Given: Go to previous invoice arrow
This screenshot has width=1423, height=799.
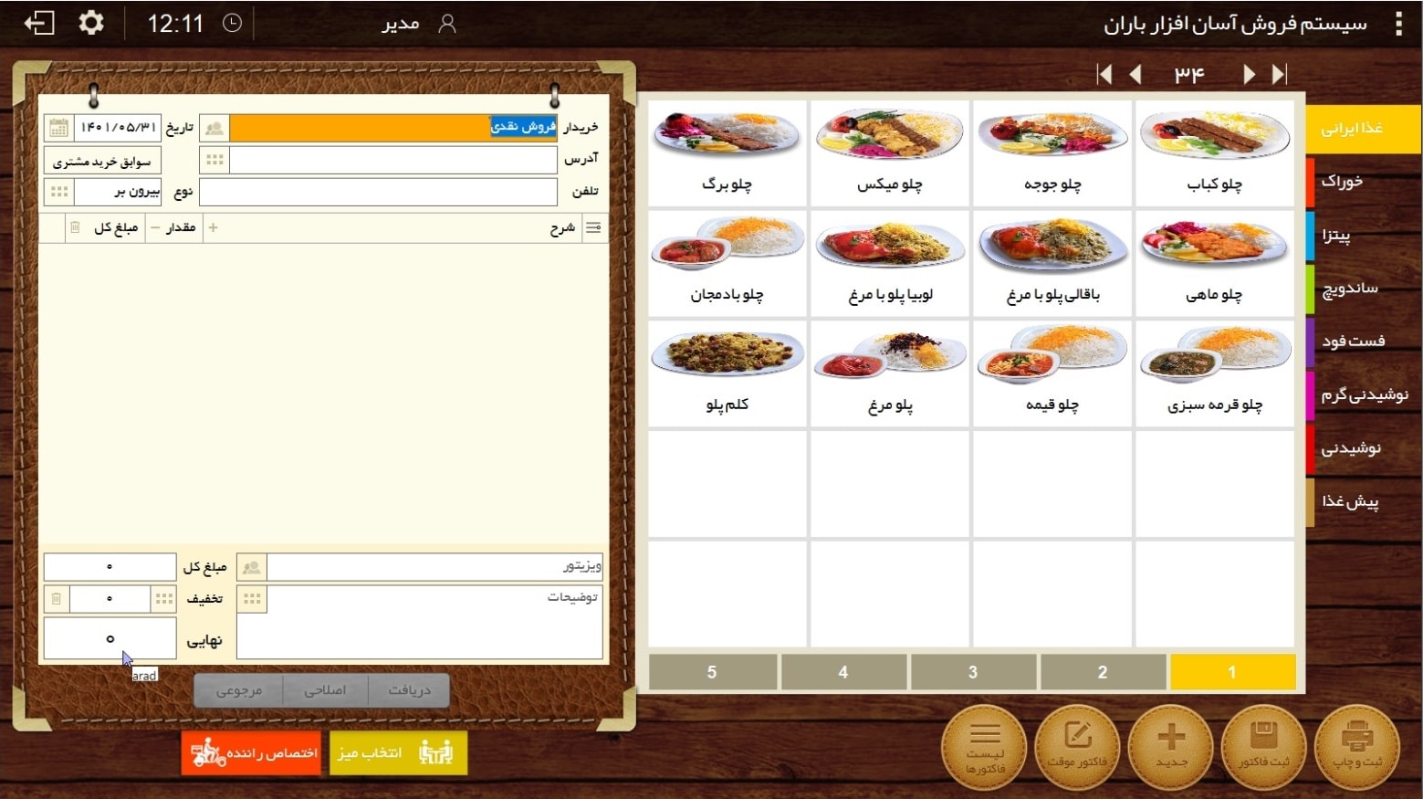Looking at the screenshot, I should pos(1135,74).
